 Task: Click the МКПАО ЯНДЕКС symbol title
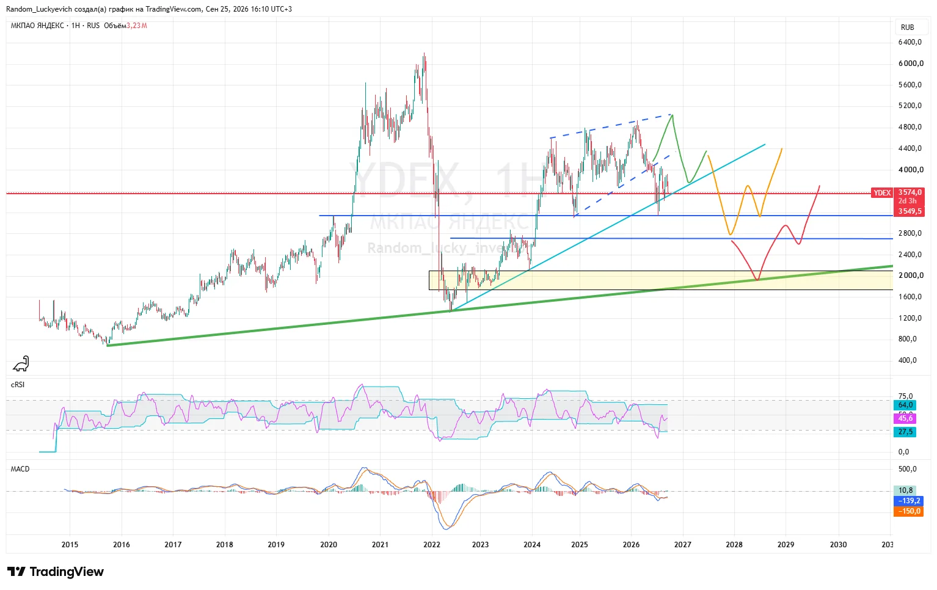37,26
